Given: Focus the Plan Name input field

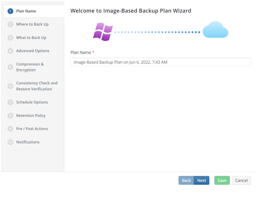Looking at the screenshot, I should click(x=161, y=62).
